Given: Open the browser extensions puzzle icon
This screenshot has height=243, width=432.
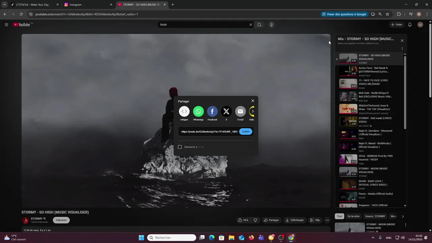Looking at the screenshot, I should pos(399,14).
